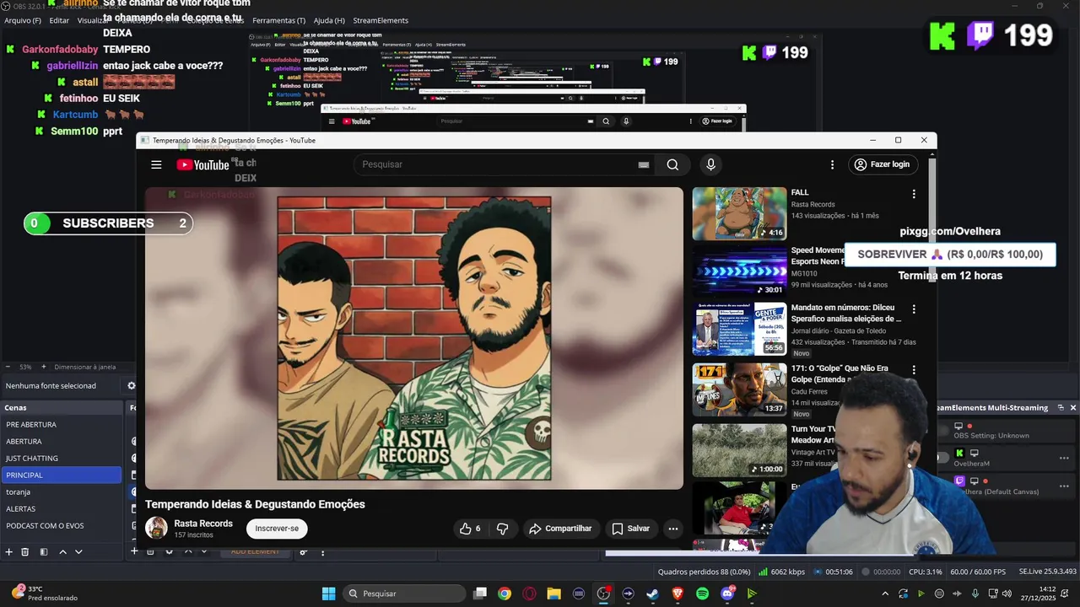Open the on-screen keyboard icon in YouTube search box

[x=644, y=165]
